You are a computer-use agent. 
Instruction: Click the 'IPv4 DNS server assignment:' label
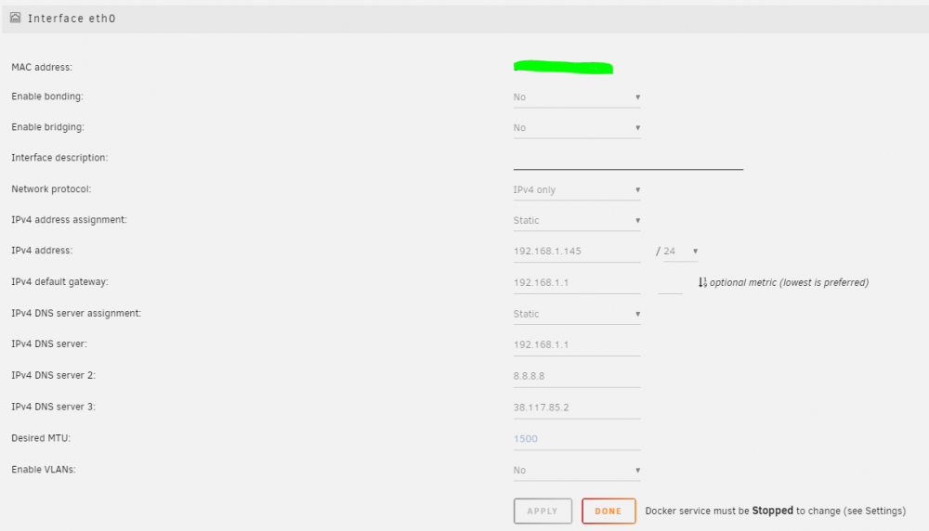coord(76,313)
